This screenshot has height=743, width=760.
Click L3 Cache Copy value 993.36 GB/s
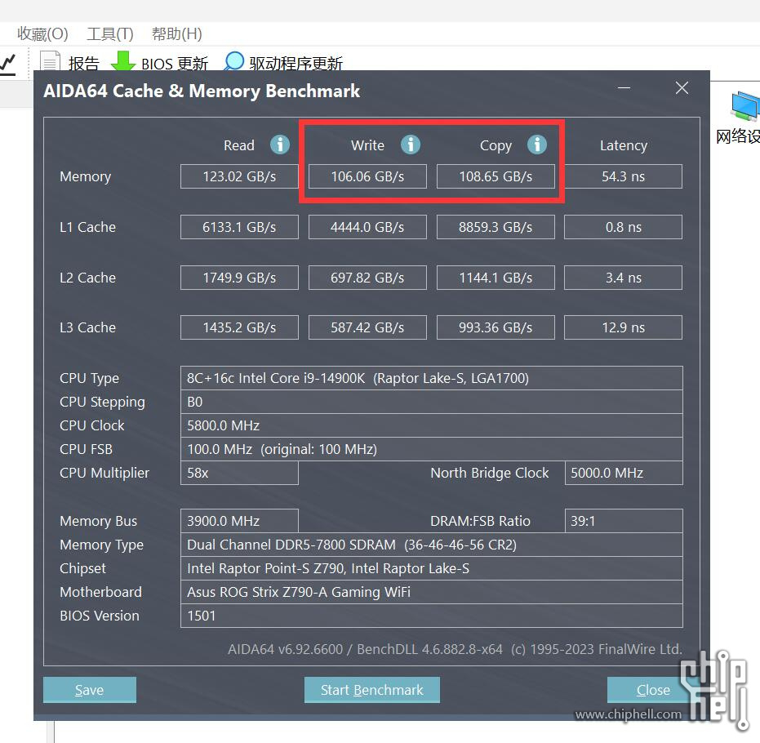coord(496,327)
